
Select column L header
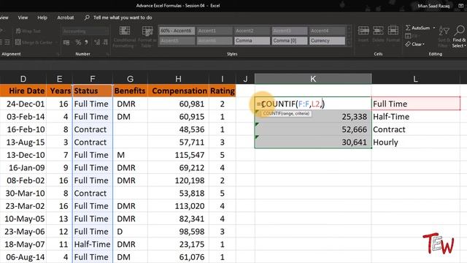pyautogui.click(x=415, y=79)
